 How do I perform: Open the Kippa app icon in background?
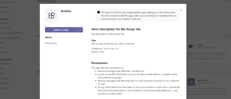(191, 46)
